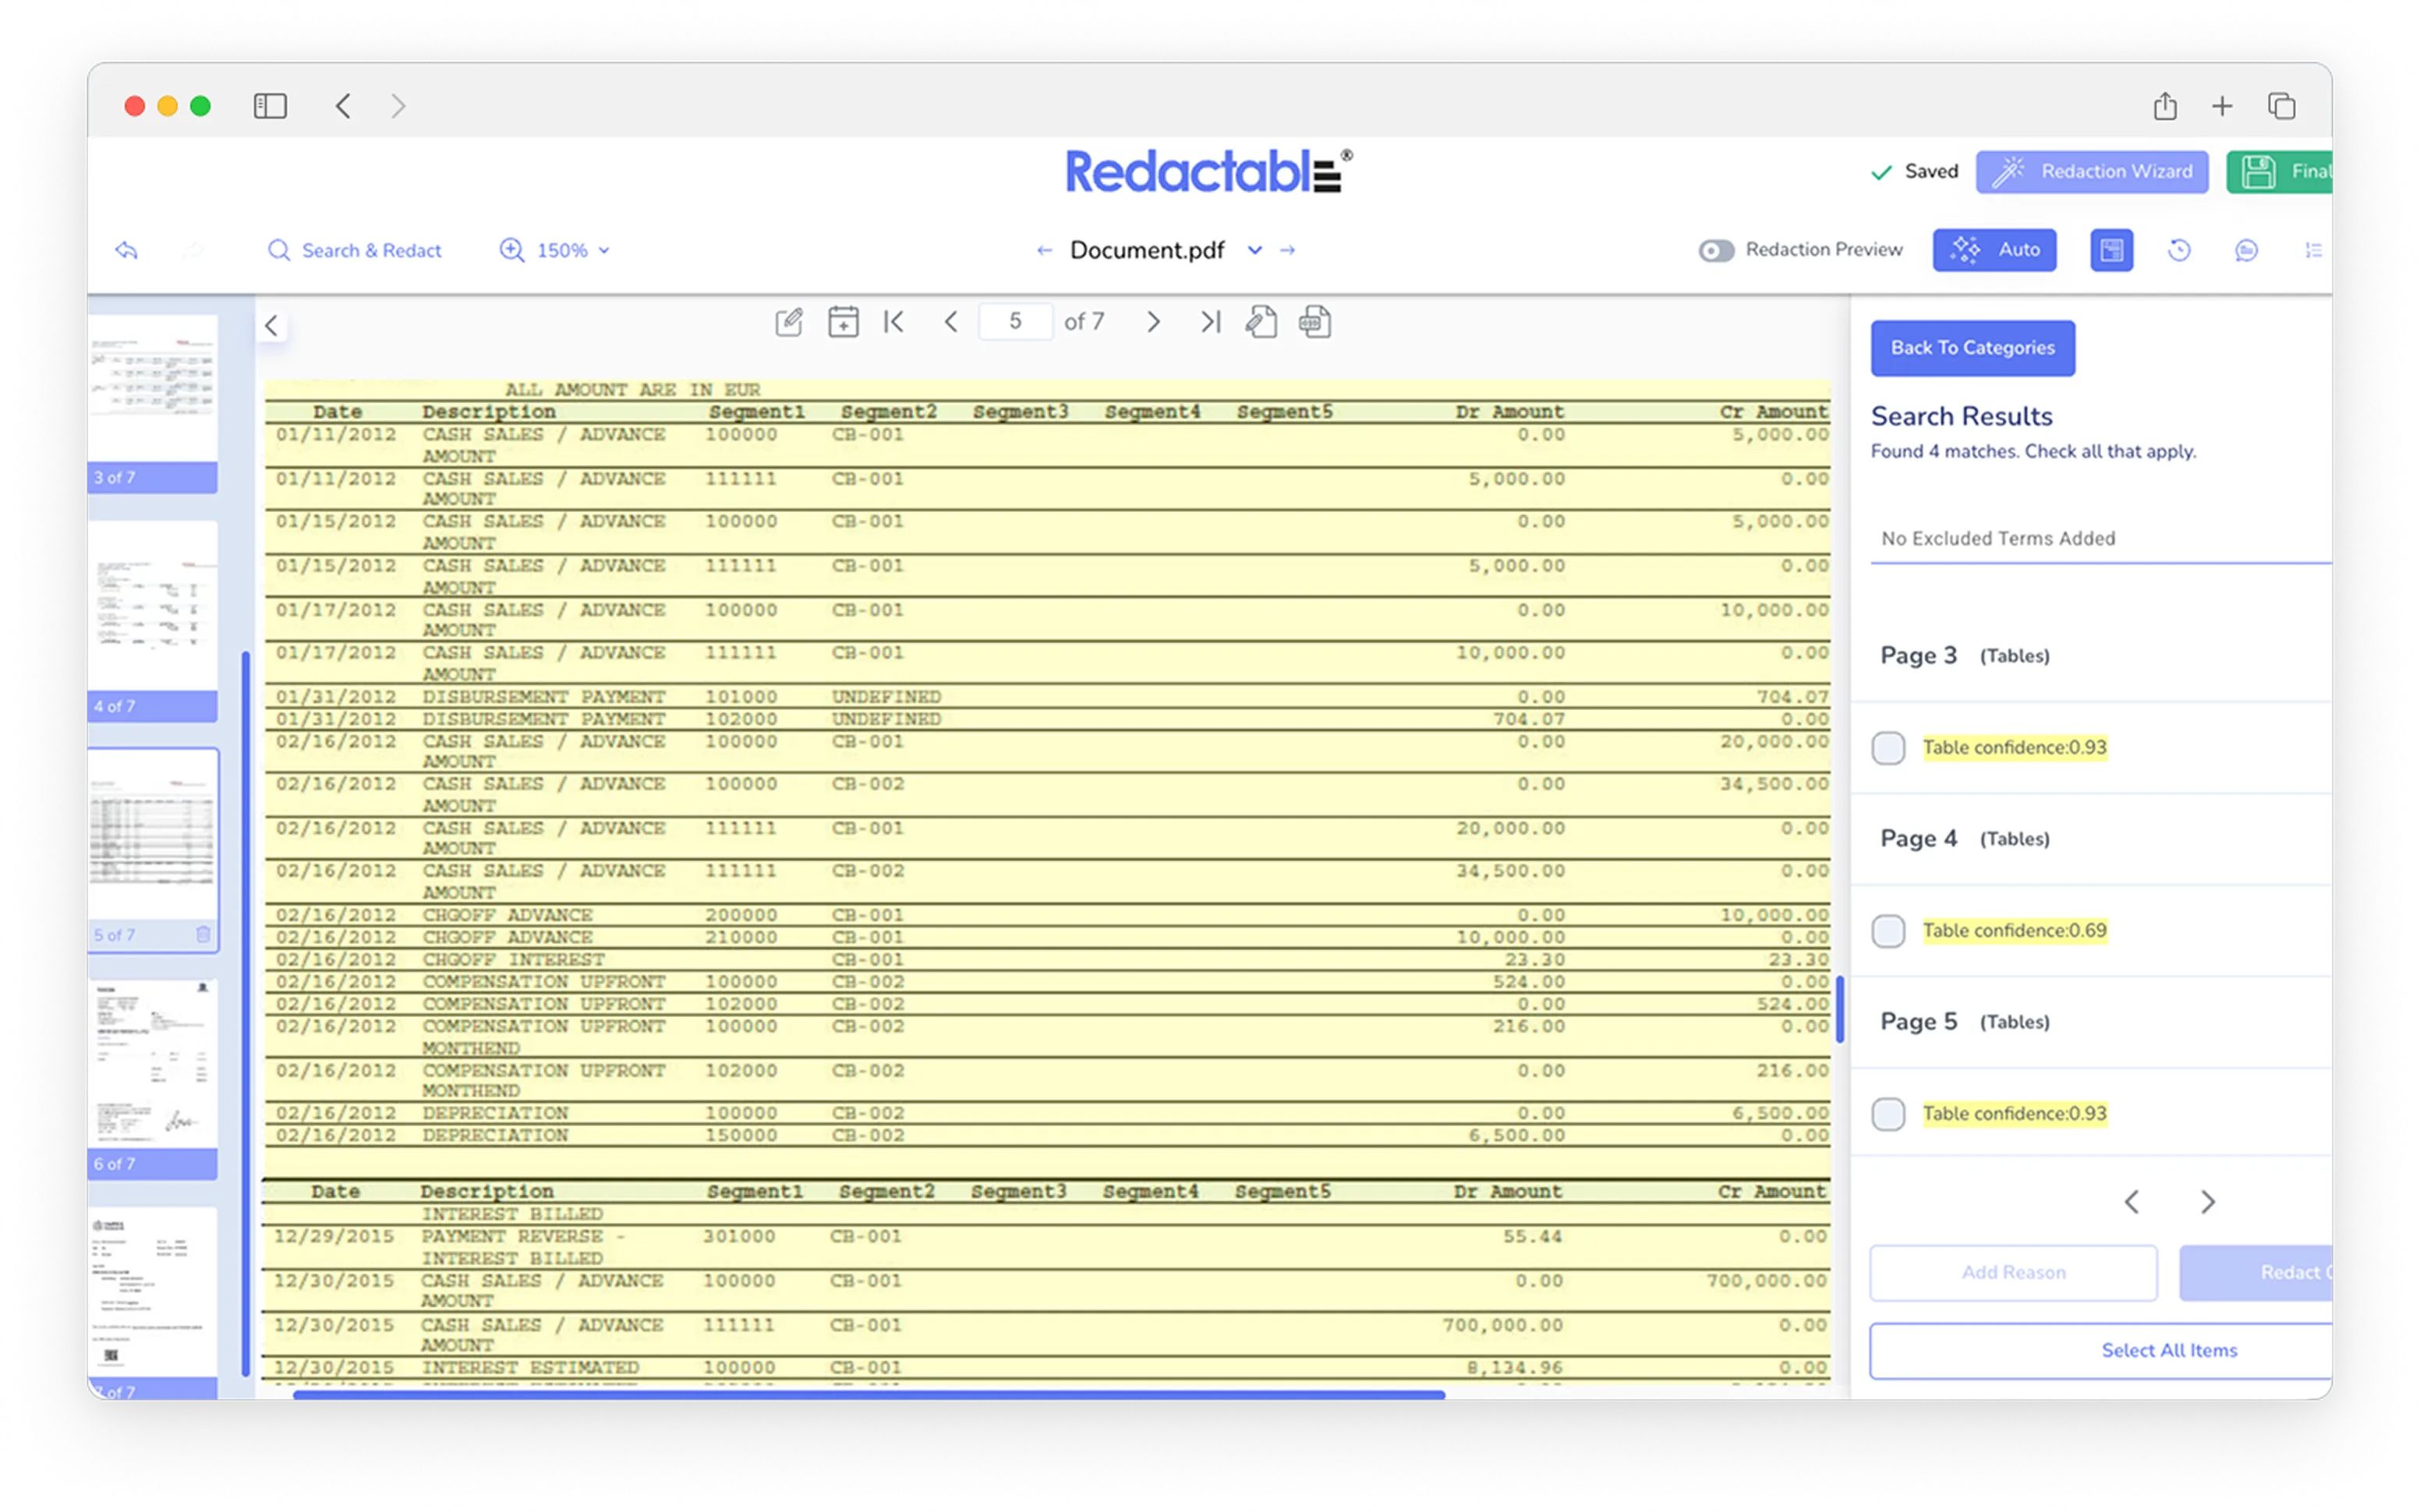Check Page 5 Table confidence:0.93 box
Image resolution: width=2420 pixels, height=1512 pixels.
pos(1888,1114)
